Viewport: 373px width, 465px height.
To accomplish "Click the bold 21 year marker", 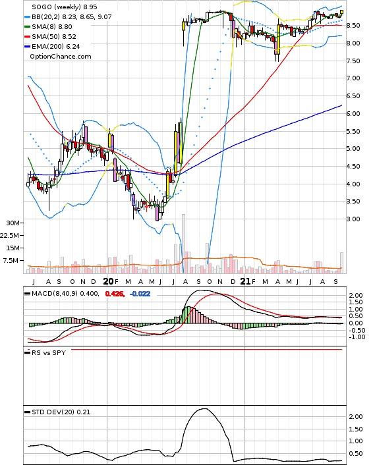I will tap(245, 281).
